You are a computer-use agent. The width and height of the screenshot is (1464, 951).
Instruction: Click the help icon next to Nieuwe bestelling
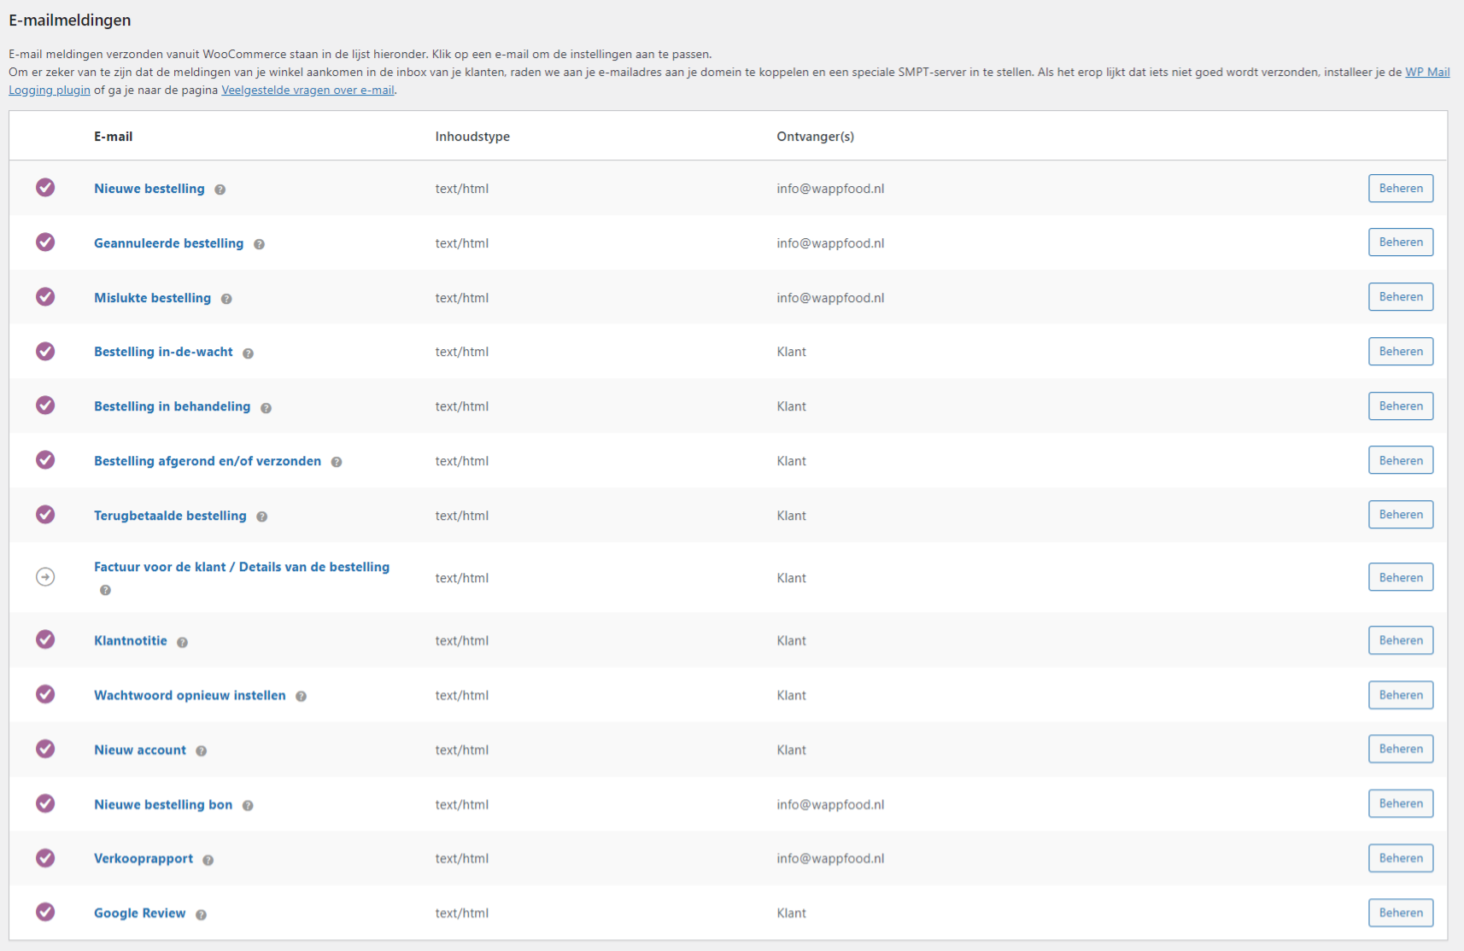click(x=220, y=190)
